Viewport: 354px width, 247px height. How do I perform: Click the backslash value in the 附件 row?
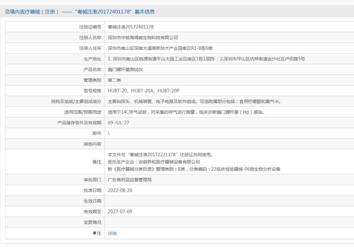pyautogui.click(x=109, y=133)
